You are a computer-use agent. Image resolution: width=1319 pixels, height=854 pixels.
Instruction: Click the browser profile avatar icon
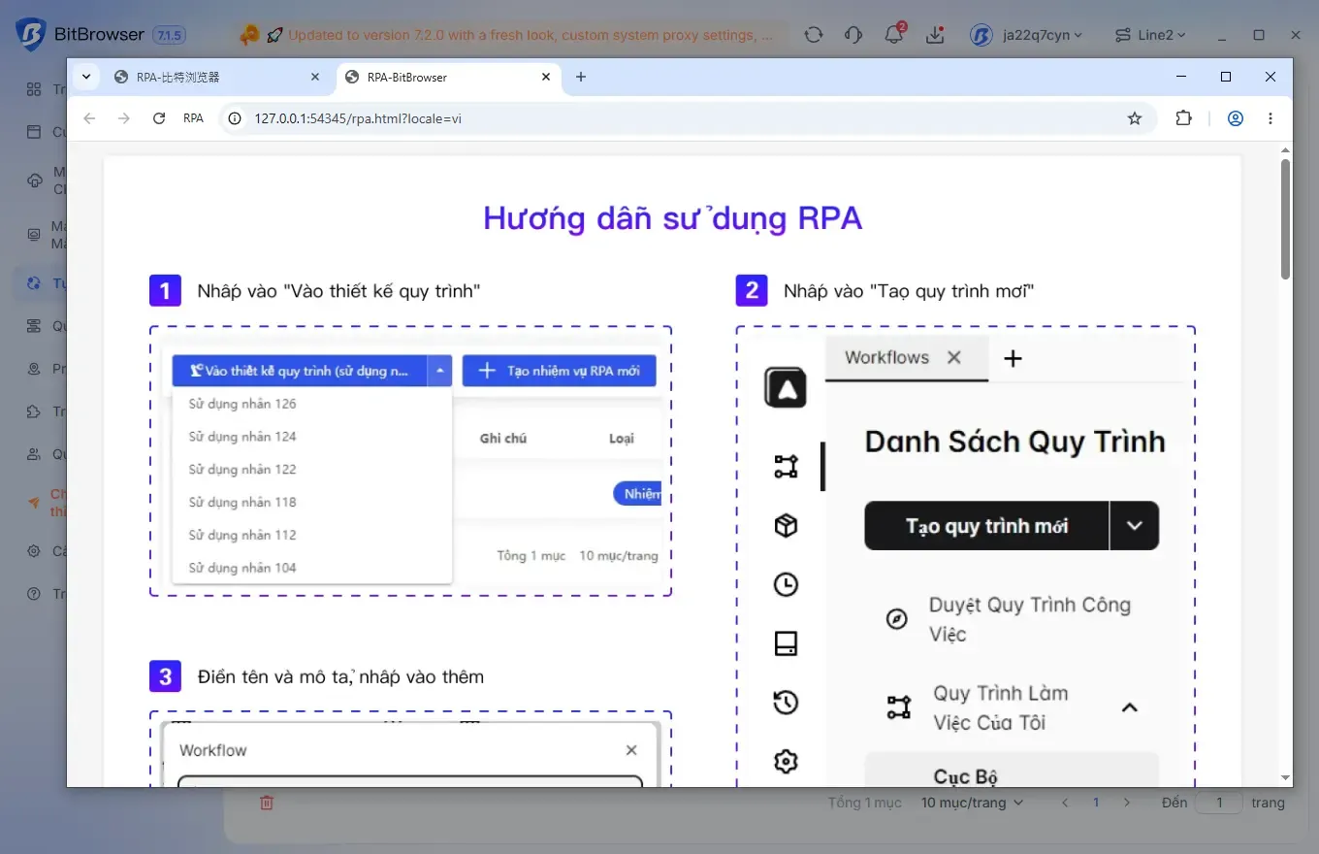coord(1236,118)
